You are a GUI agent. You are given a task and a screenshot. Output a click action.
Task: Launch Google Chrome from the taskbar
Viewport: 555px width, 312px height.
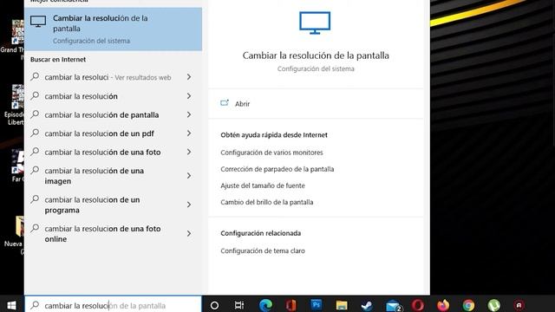pyautogui.click(x=468, y=305)
